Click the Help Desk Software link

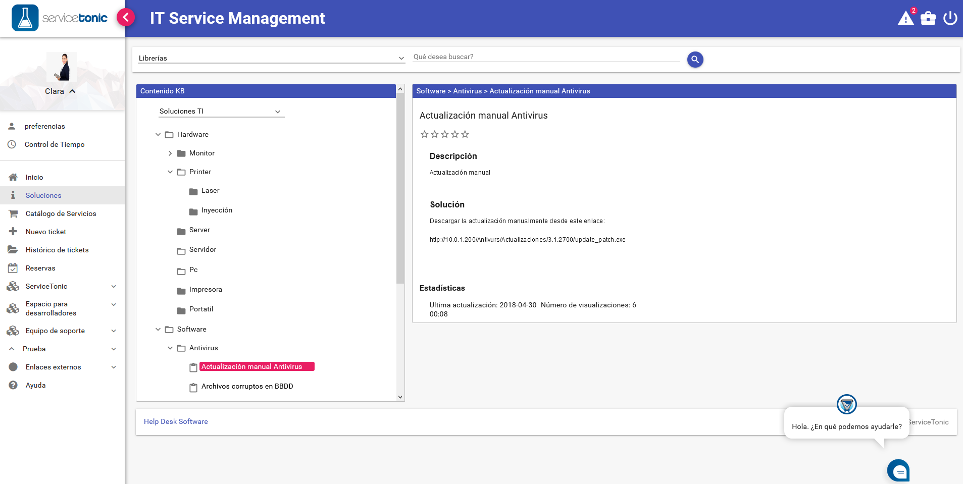tap(176, 421)
